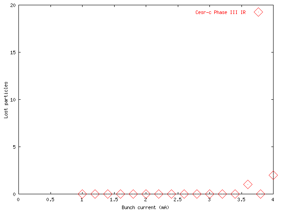281x210 pixels.
Task: Click the y-axis tick label 5
Action: click(x=14, y=147)
